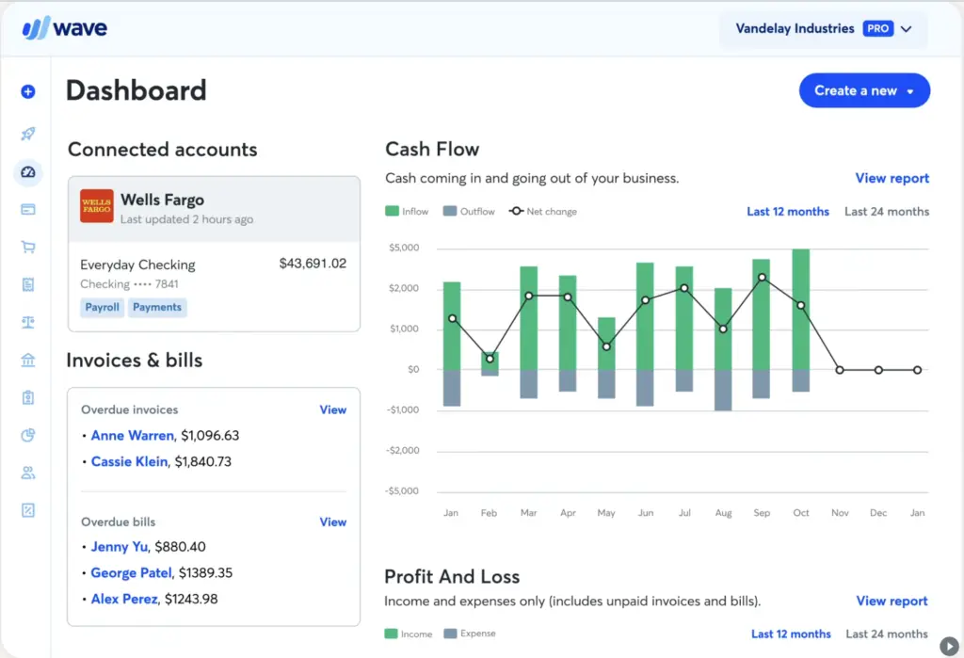The image size is (964, 658).
Task: Open Anne Warren's overdue invoice
Action: 132,436
